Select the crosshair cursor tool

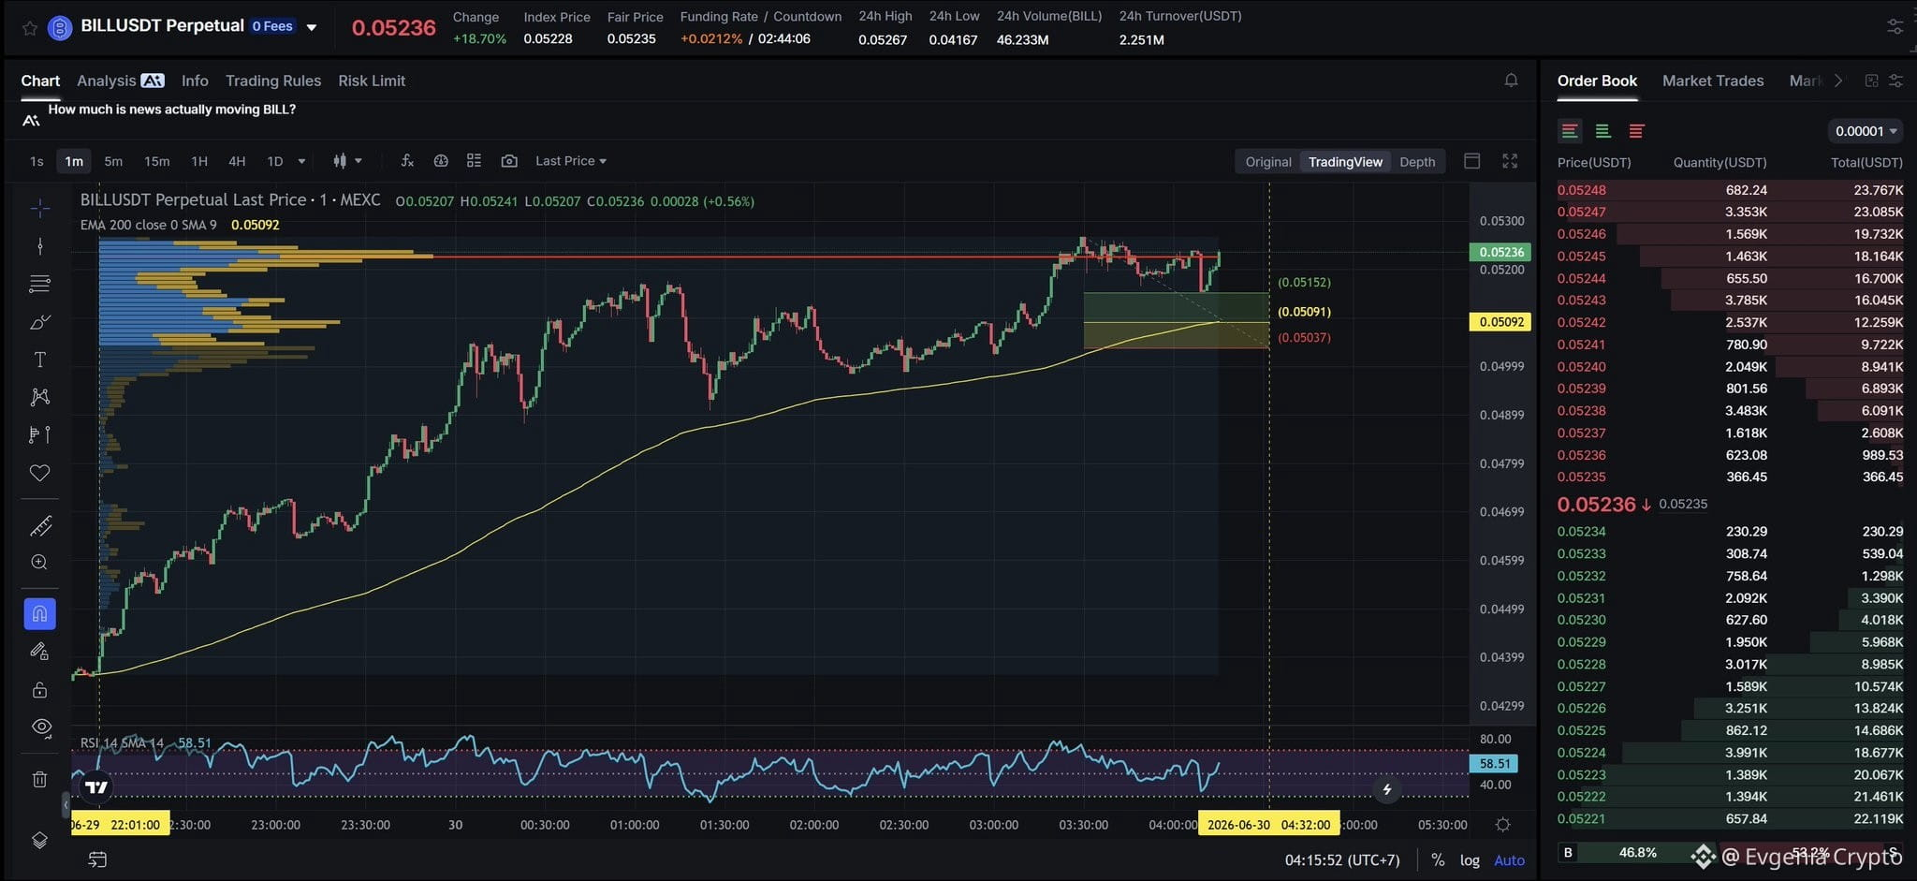pyautogui.click(x=40, y=208)
